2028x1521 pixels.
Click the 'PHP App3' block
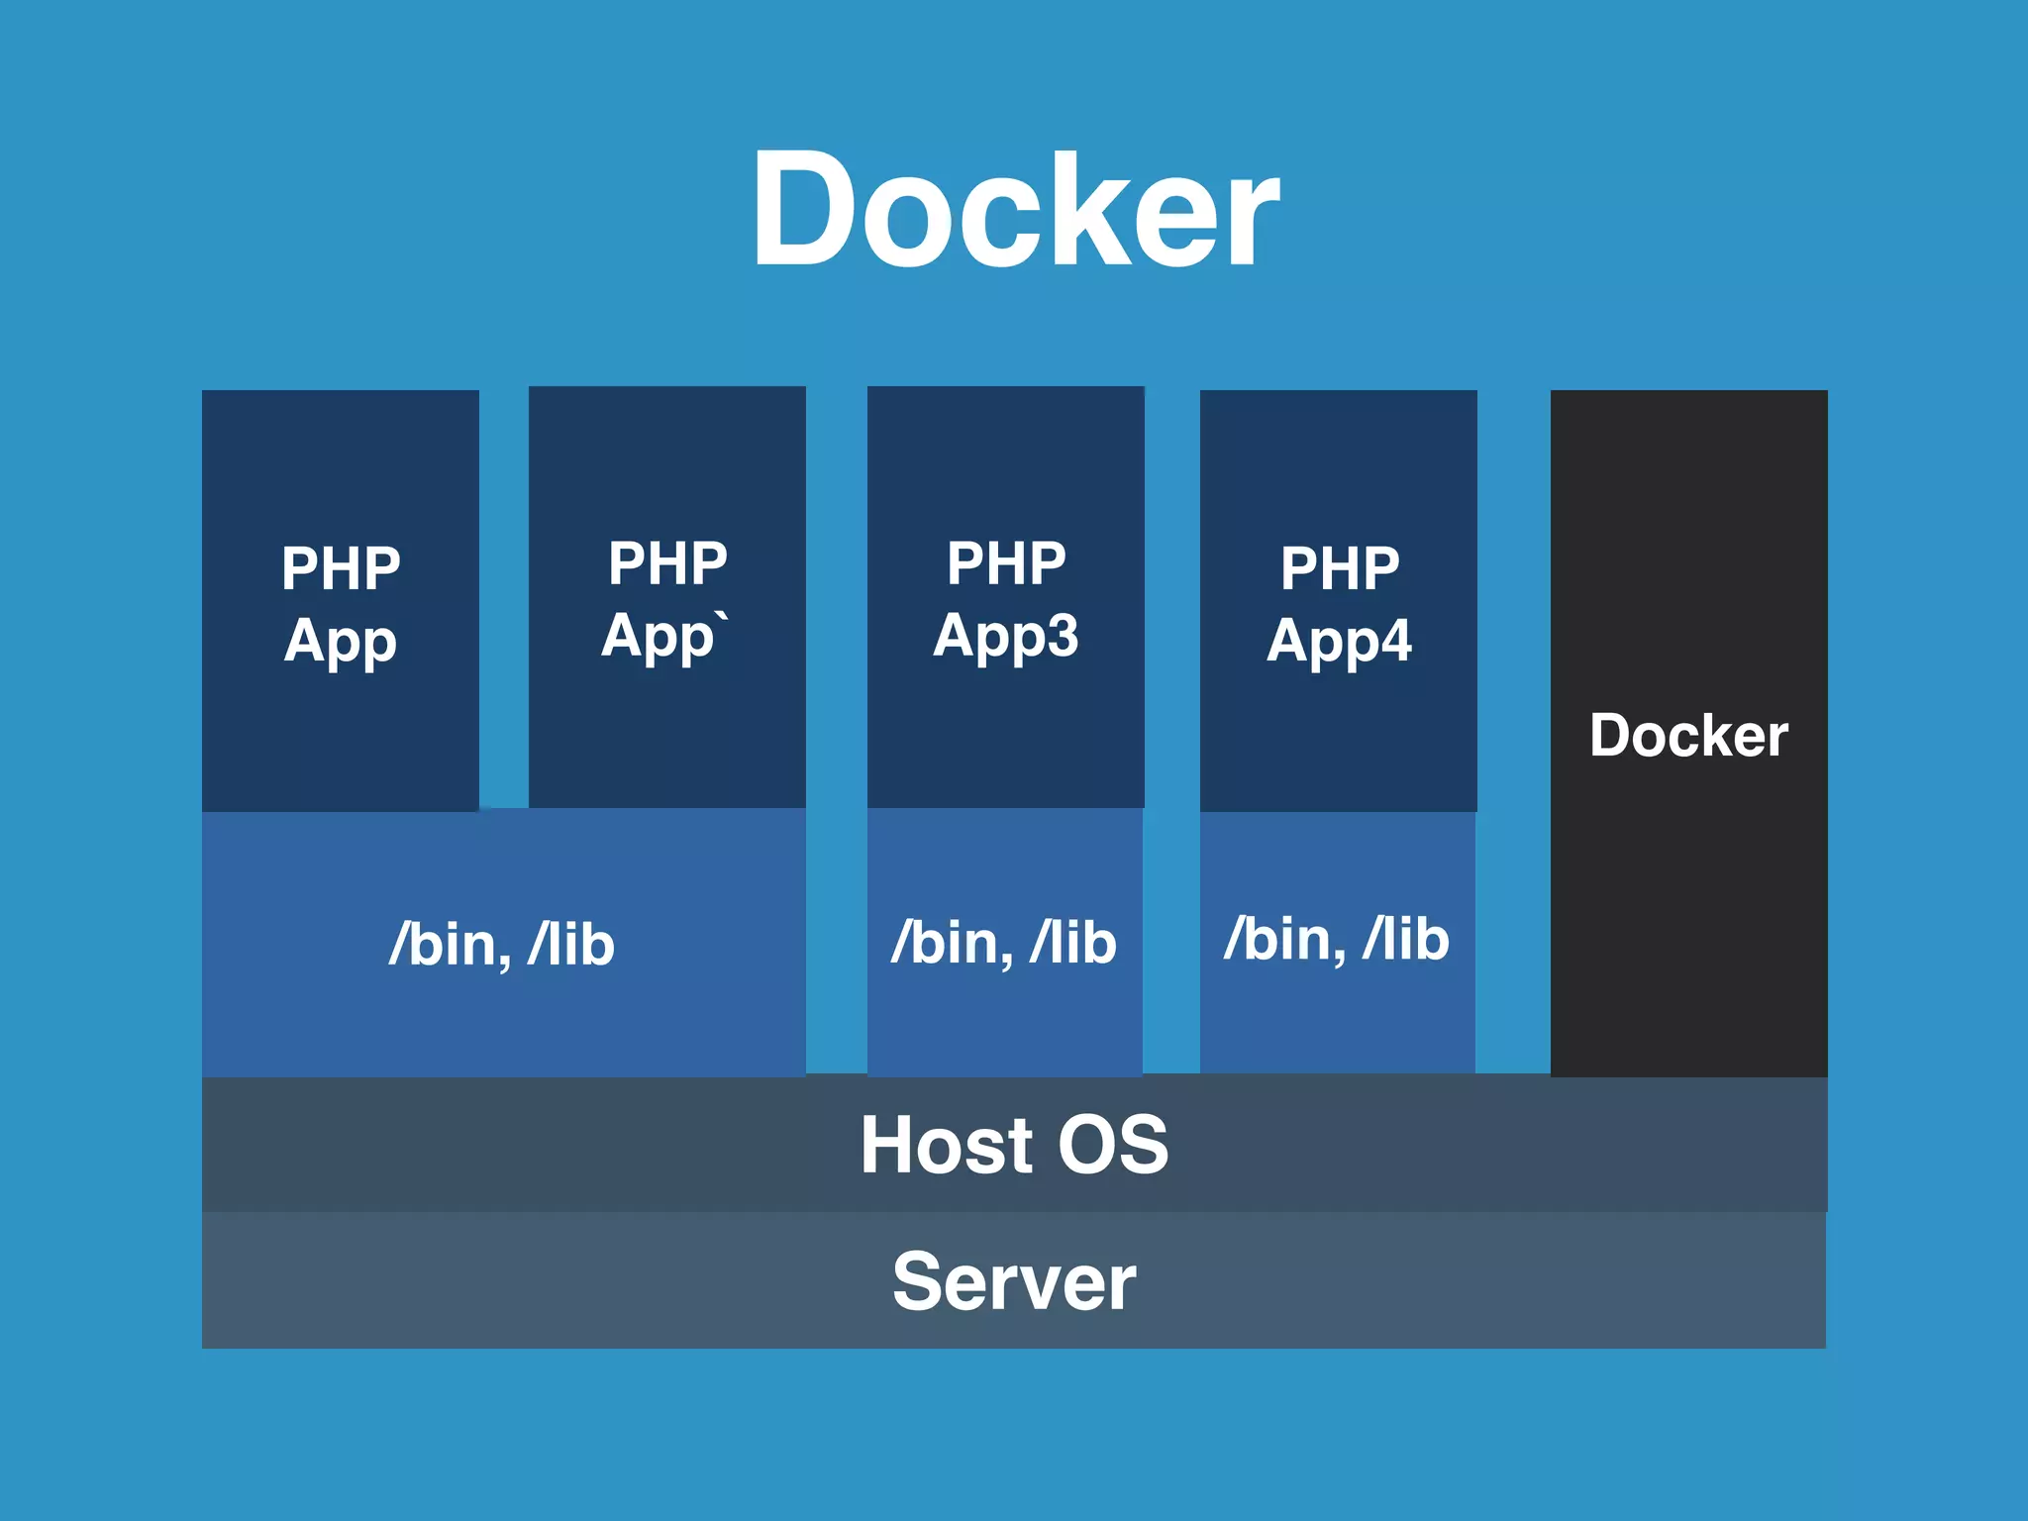tap(1006, 597)
